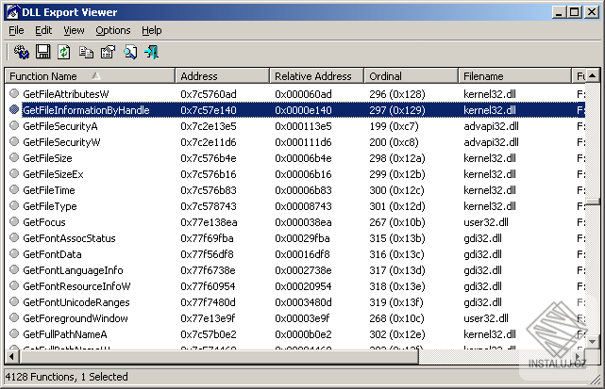
Task: Click the horizontal scrollbar thumb
Action: (219, 357)
